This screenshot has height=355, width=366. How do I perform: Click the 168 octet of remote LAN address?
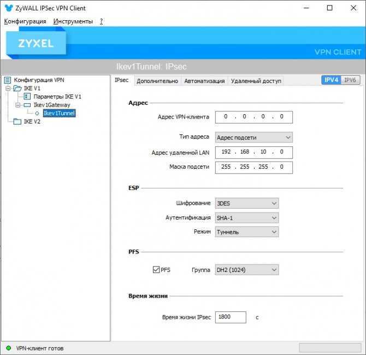click(245, 152)
